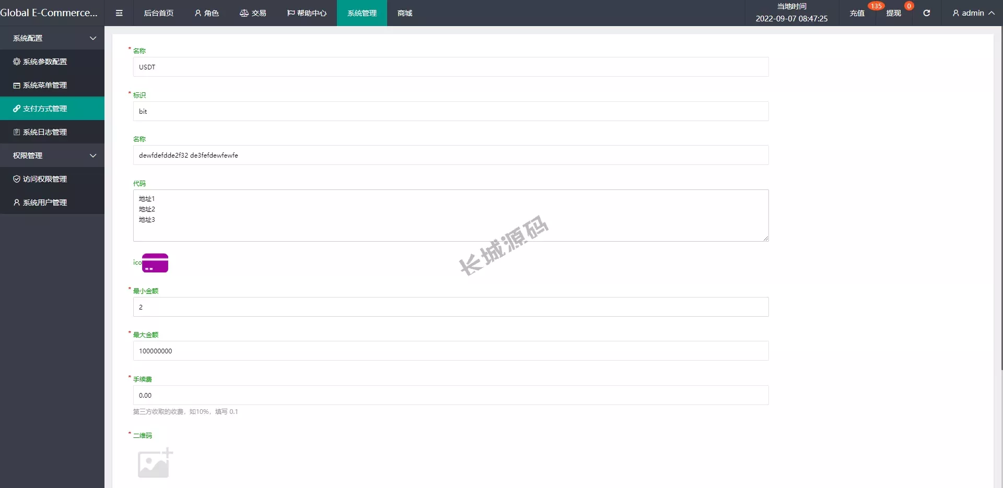Open the 角色 top menu
1003x488 pixels.
coord(206,13)
